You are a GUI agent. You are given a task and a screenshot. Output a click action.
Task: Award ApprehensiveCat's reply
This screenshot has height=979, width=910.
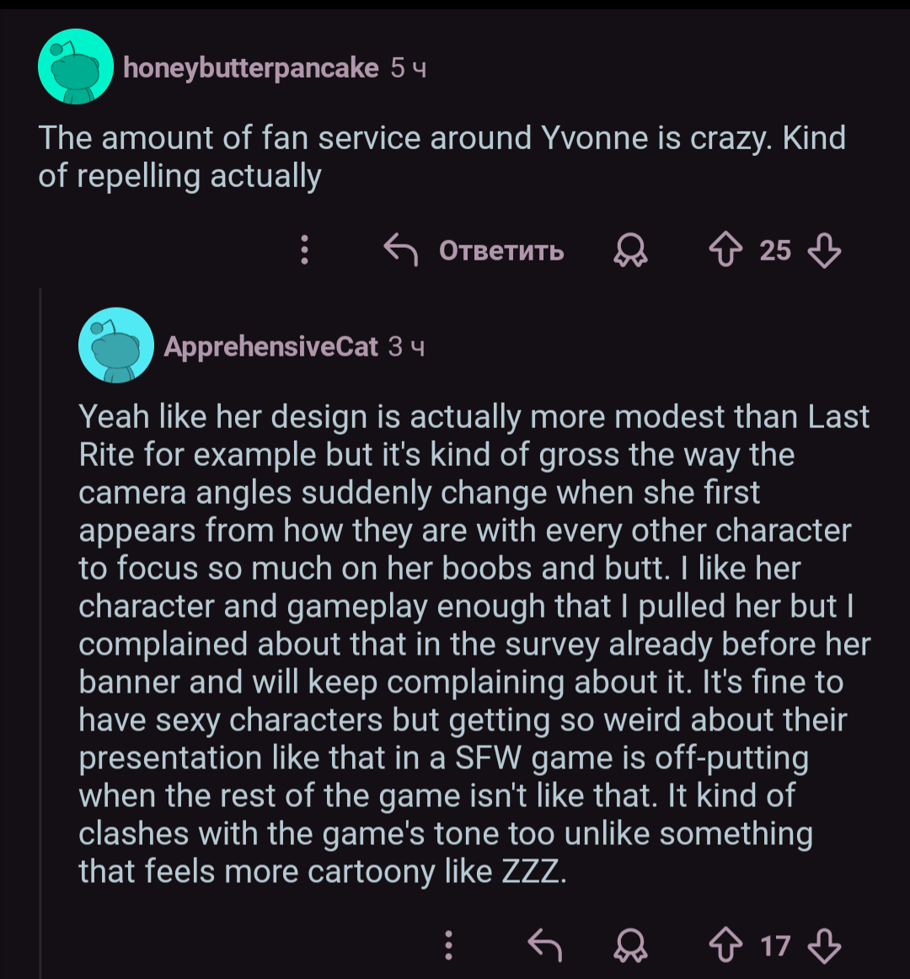coord(630,945)
